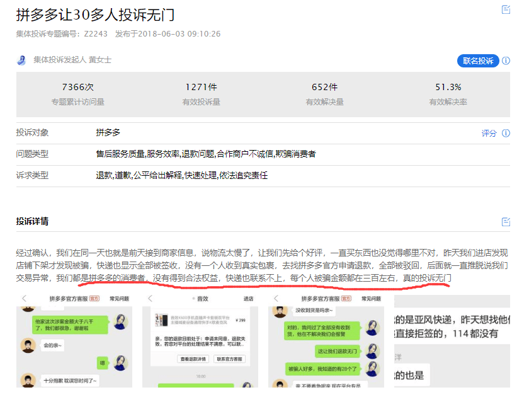Click the 7366次 visit count statistic
Image resolution: width=529 pixels, height=397 pixels.
pyautogui.click(x=77, y=87)
